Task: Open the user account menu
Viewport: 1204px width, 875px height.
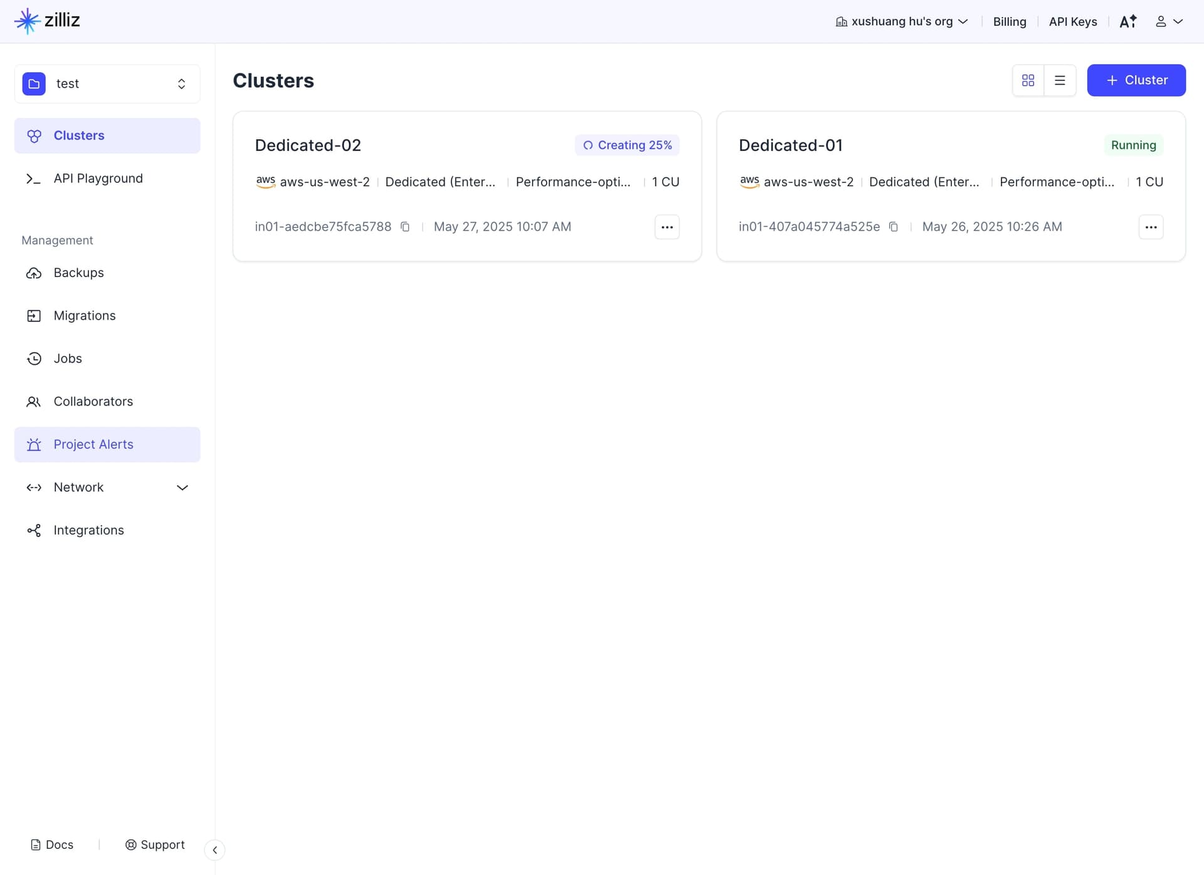Action: click(x=1169, y=21)
